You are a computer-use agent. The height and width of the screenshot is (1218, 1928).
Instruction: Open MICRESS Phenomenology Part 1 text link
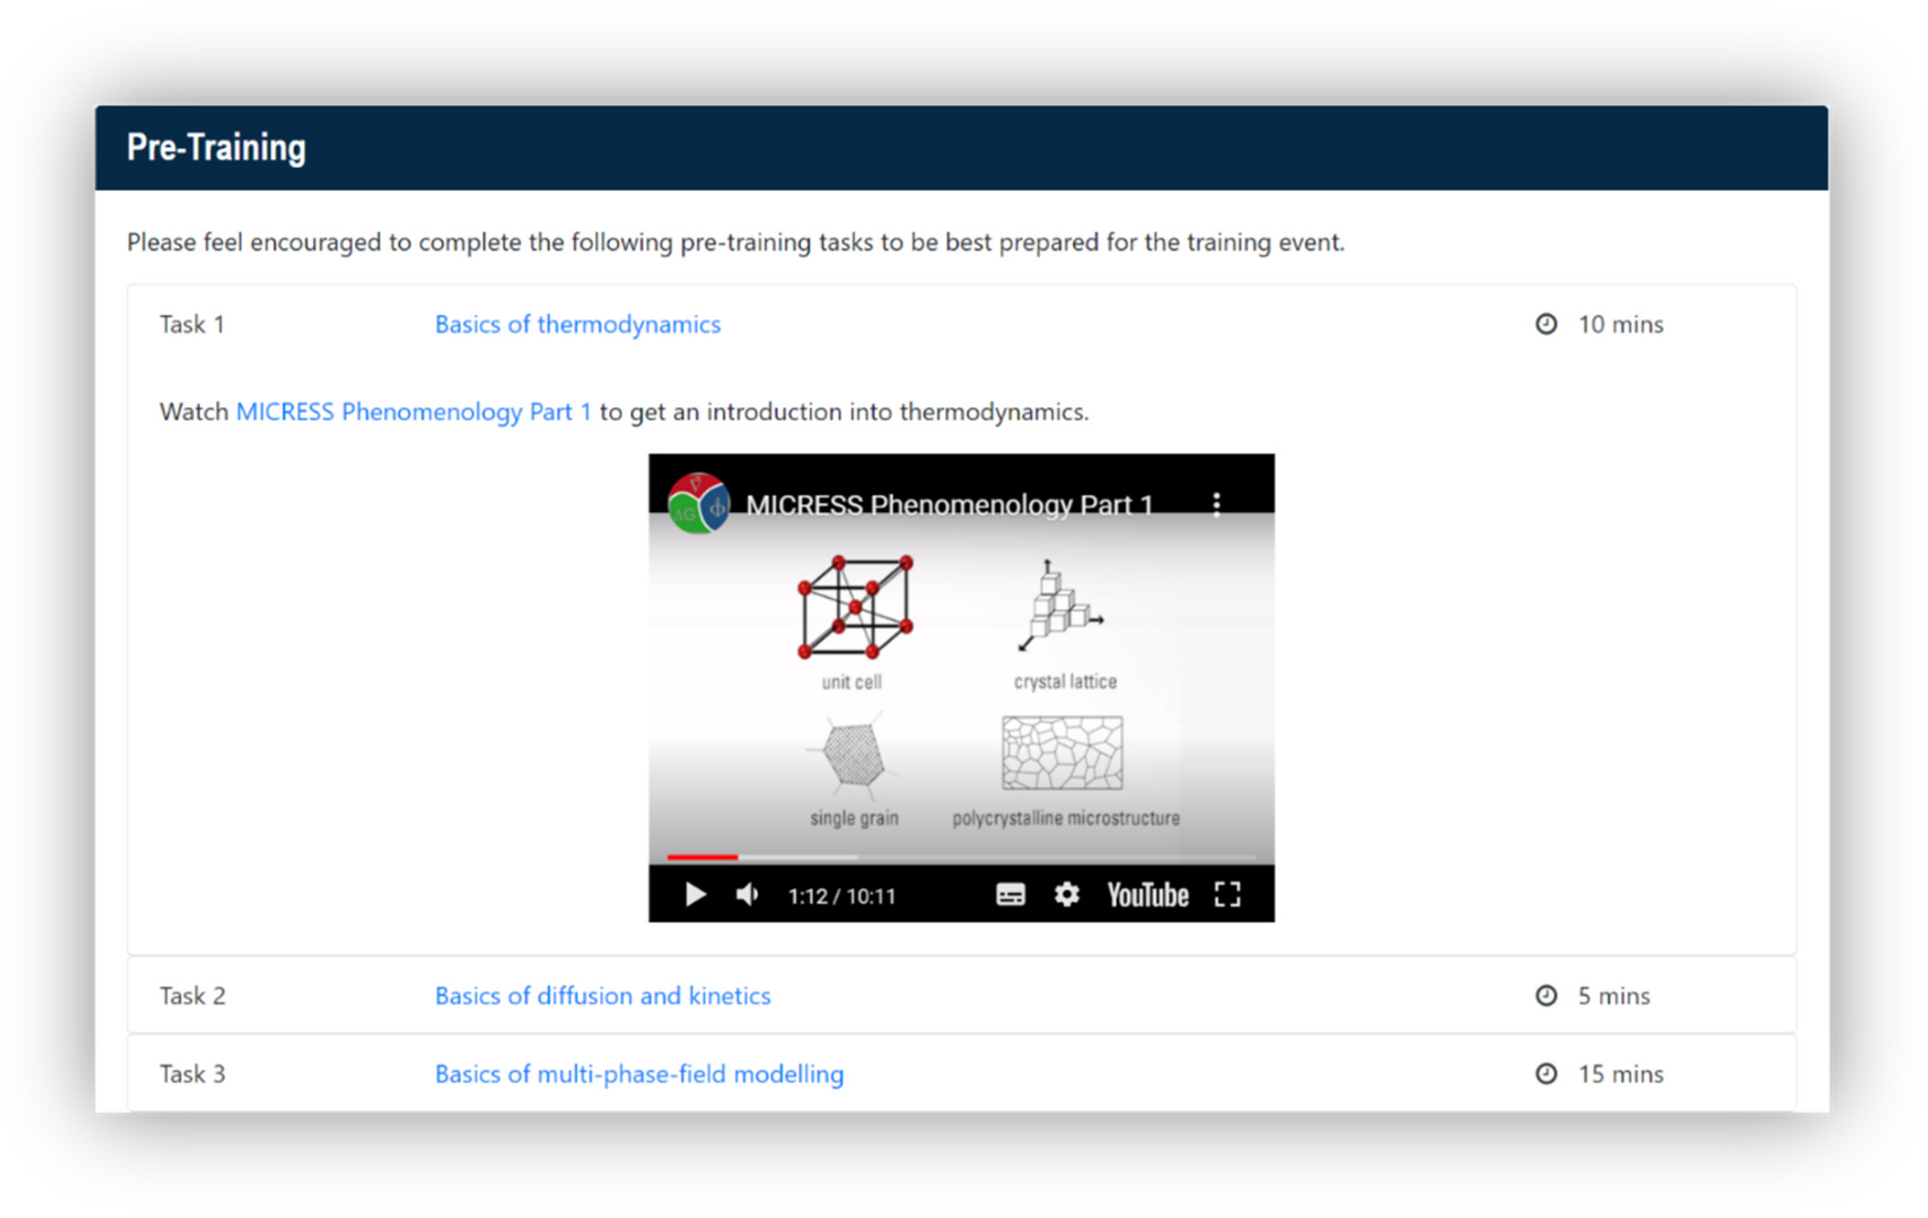pyautogui.click(x=413, y=411)
